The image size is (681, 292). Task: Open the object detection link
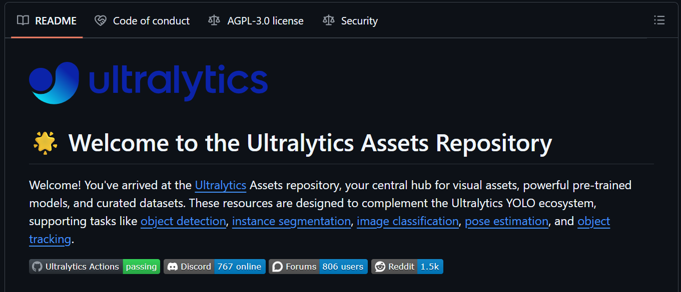point(183,221)
